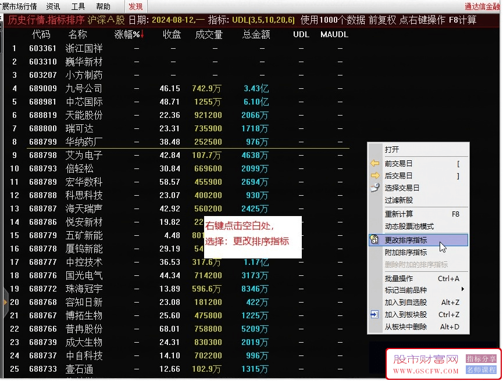
Task: Select 更改排序指标 menu item
Action: point(418,240)
